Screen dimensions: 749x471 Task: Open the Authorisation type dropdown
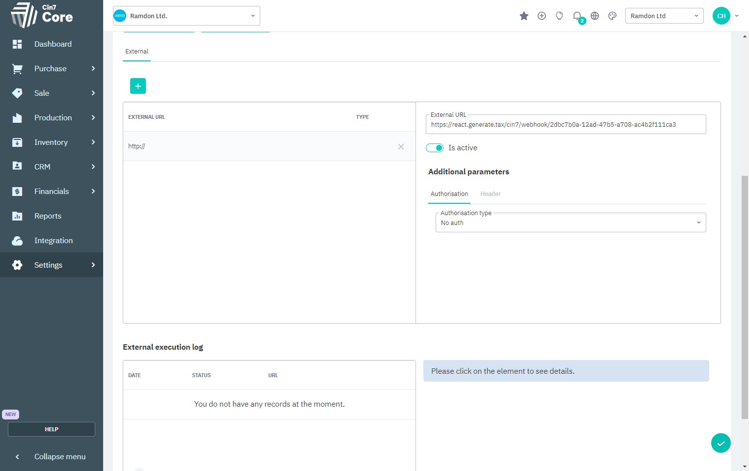570,223
